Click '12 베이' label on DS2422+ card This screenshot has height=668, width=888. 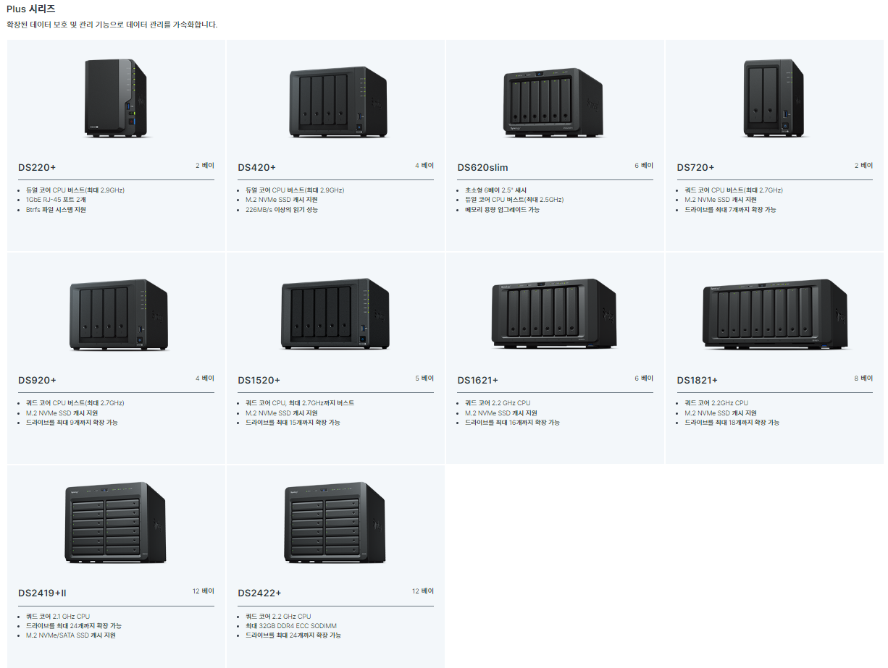click(x=423, y=591)
